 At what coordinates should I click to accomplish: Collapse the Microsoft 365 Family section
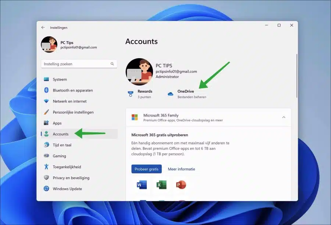tap(284, 117)
